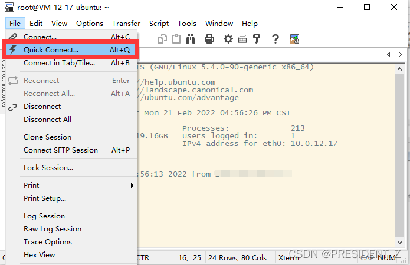Screen dimensions: 410x265
Task: Click the Public Key Assistant icon
Action: (257, 39)
